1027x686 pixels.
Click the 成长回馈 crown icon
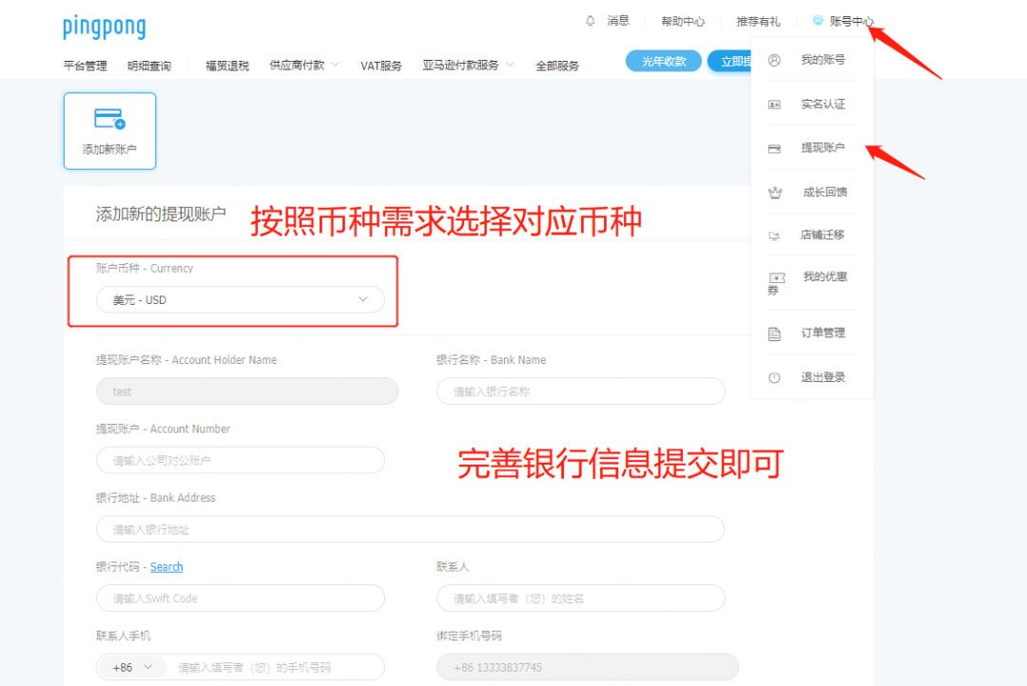(776, 192)
